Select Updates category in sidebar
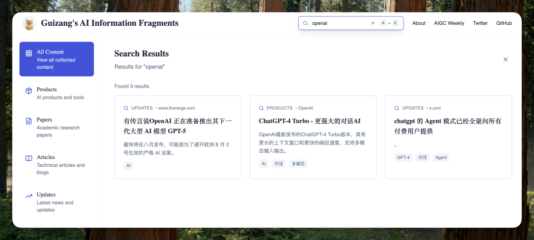Image resolution: width=534 pixels, height=240 pixels. point(56,202)
